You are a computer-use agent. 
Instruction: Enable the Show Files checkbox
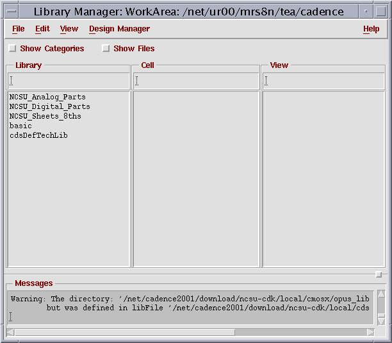click(x=106, y=48)
